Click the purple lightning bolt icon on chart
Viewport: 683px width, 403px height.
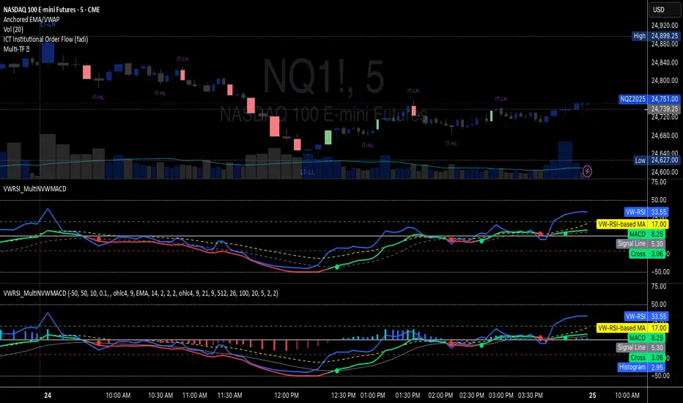coord(587,171)
